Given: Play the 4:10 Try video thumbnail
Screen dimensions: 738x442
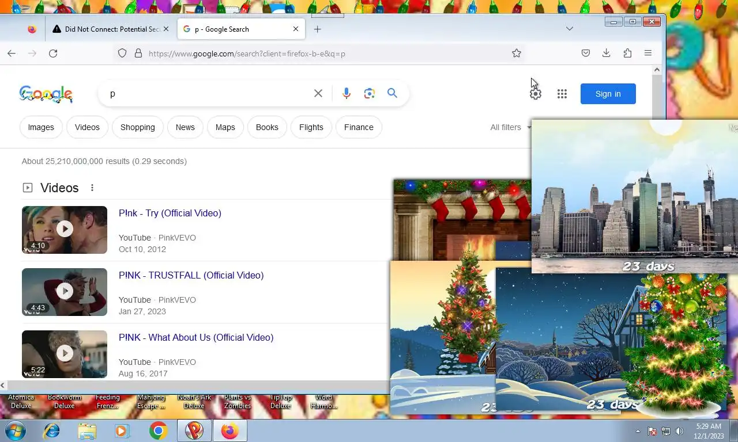Looking at the screenshot, I should [x=65, y=230].
